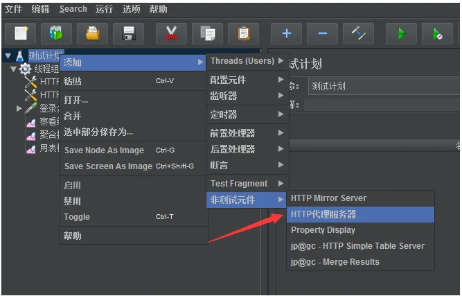The height and width of the screenshot is (296, 462).
Task: Collapse the 线程组 tree node
Action: [13, 69]
